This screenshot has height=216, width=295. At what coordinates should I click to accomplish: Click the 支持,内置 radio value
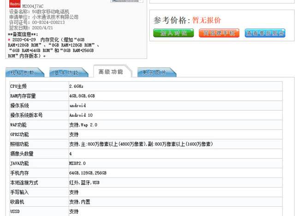pyautogui.click(x=80, y=202)
